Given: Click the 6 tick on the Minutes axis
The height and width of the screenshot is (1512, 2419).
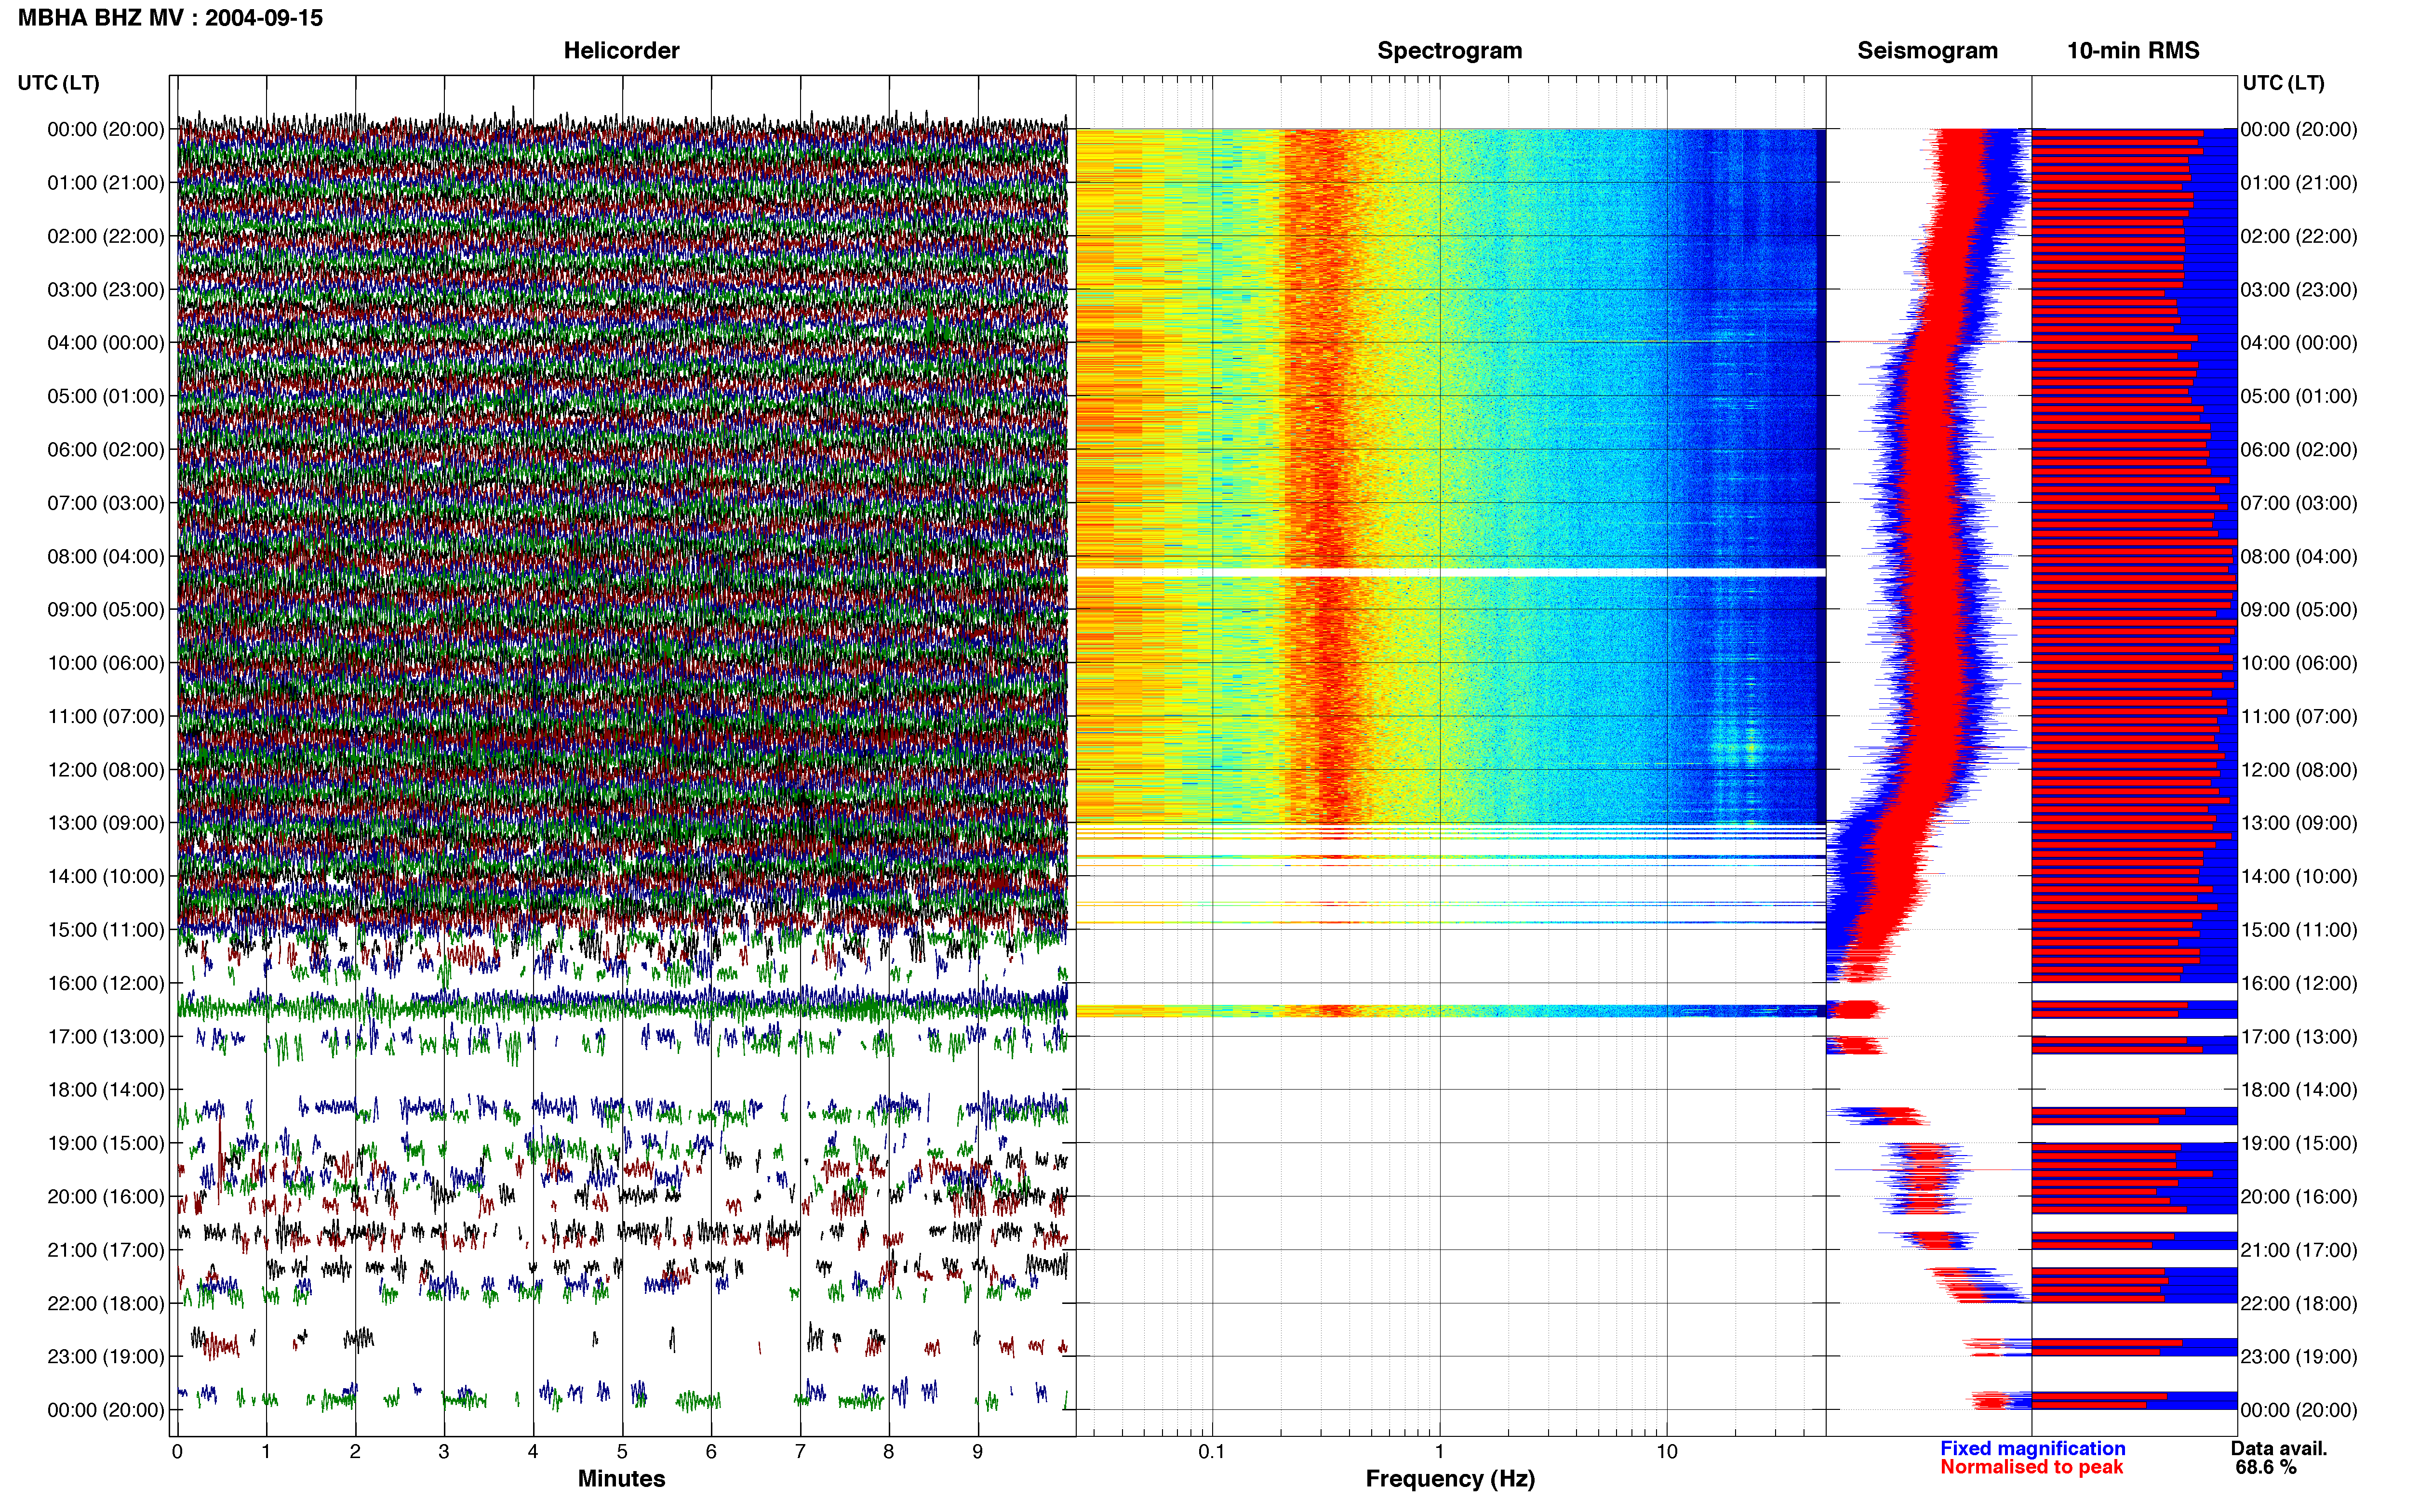Looking at the screenshot, I should click(711, 1451).
